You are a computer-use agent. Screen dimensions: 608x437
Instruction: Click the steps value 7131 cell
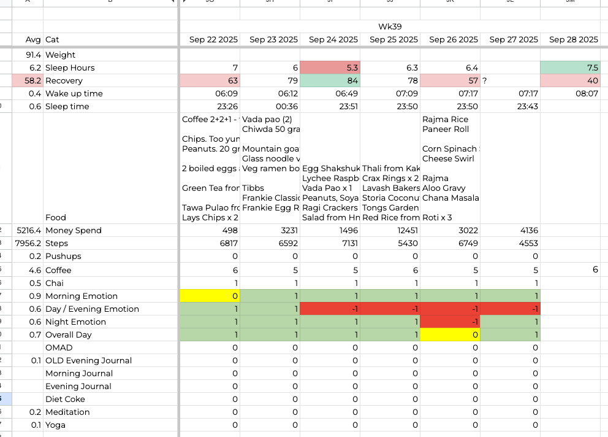click(330, 243)
